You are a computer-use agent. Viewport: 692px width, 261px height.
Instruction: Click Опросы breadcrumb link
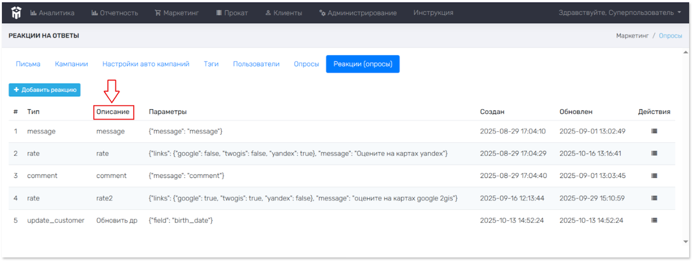670,36
